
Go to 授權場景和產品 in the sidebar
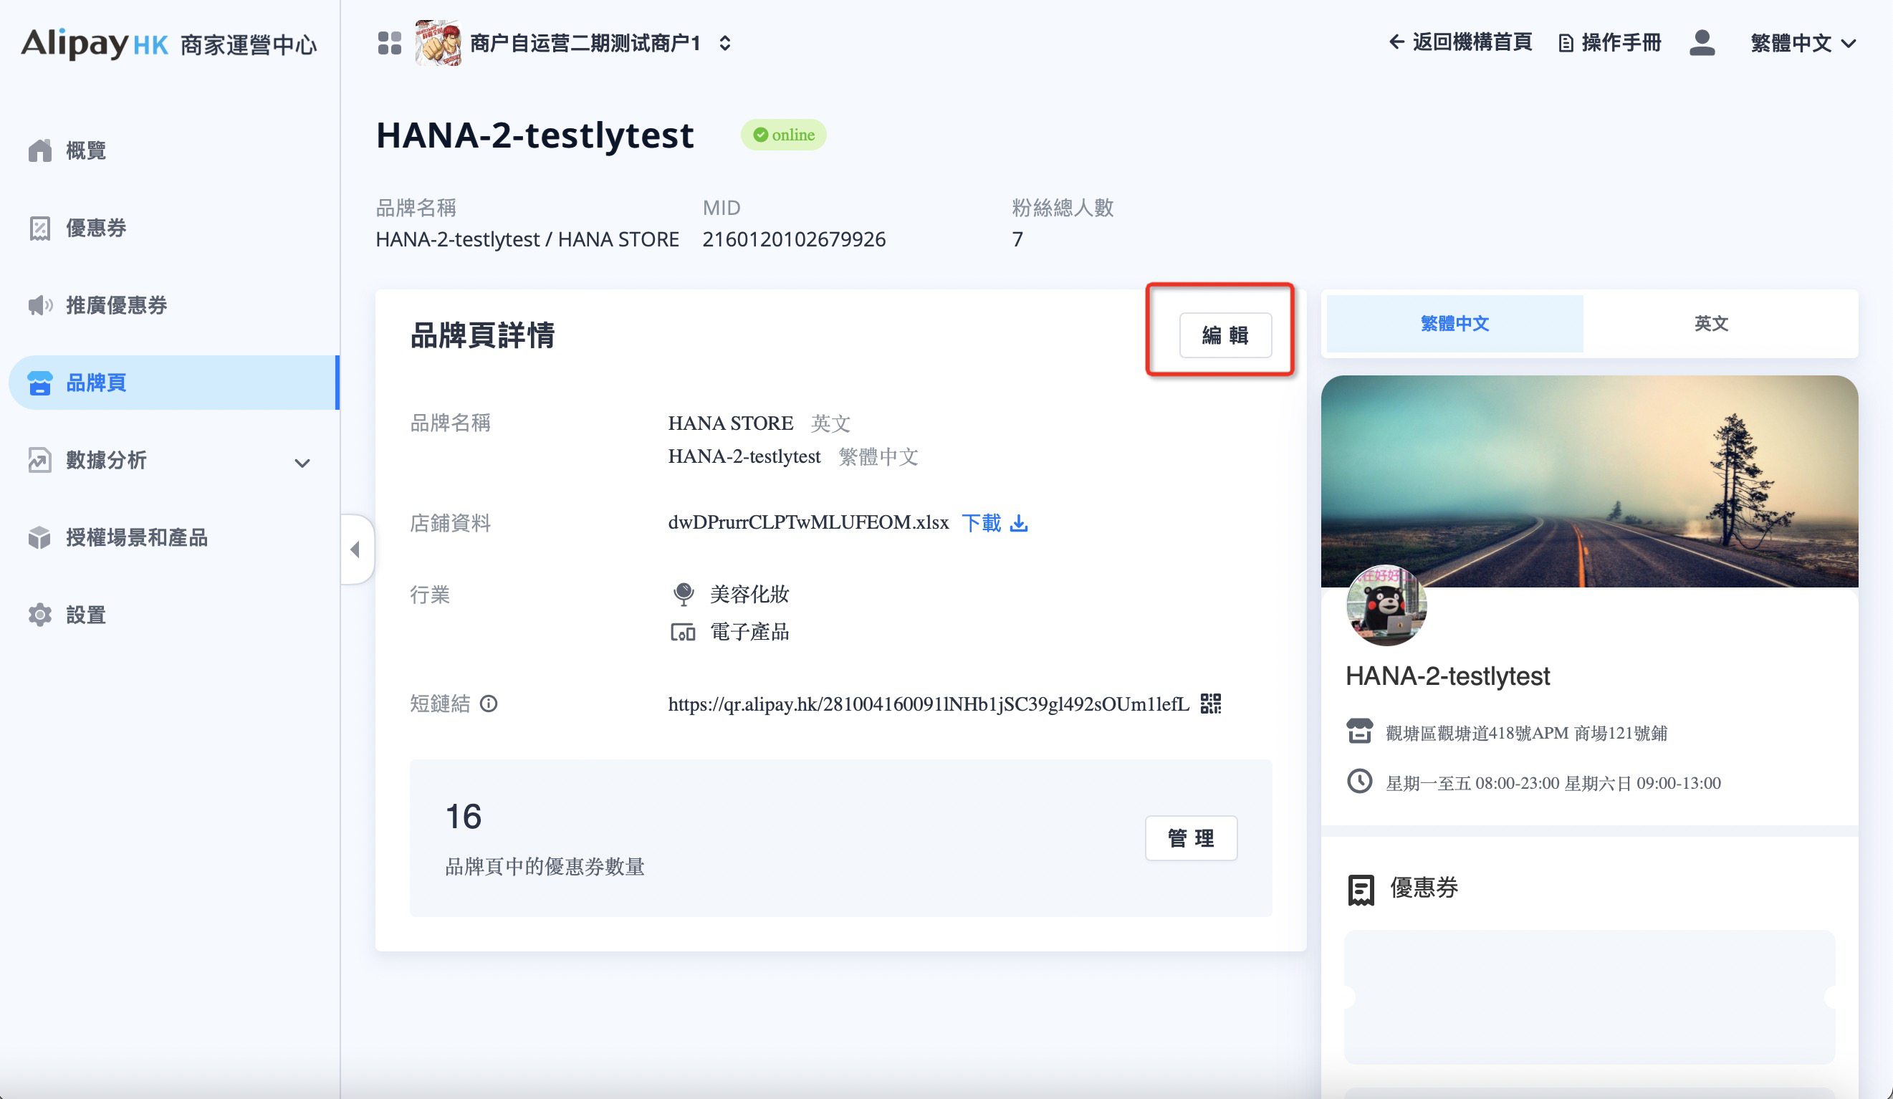[136, 537]
